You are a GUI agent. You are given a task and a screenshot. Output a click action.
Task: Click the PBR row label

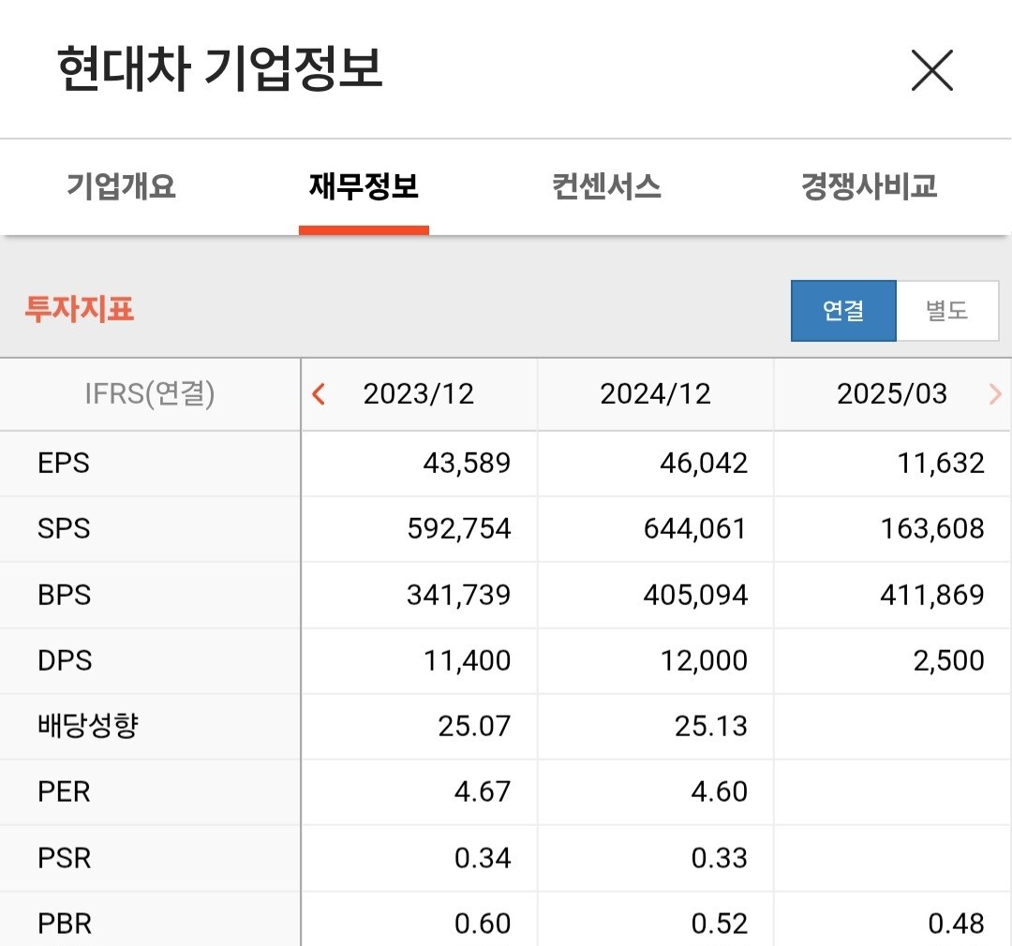pyautogui.click(x=65, y=924)
